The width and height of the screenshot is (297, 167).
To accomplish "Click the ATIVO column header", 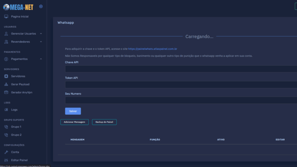I will [x=221, y=140].
